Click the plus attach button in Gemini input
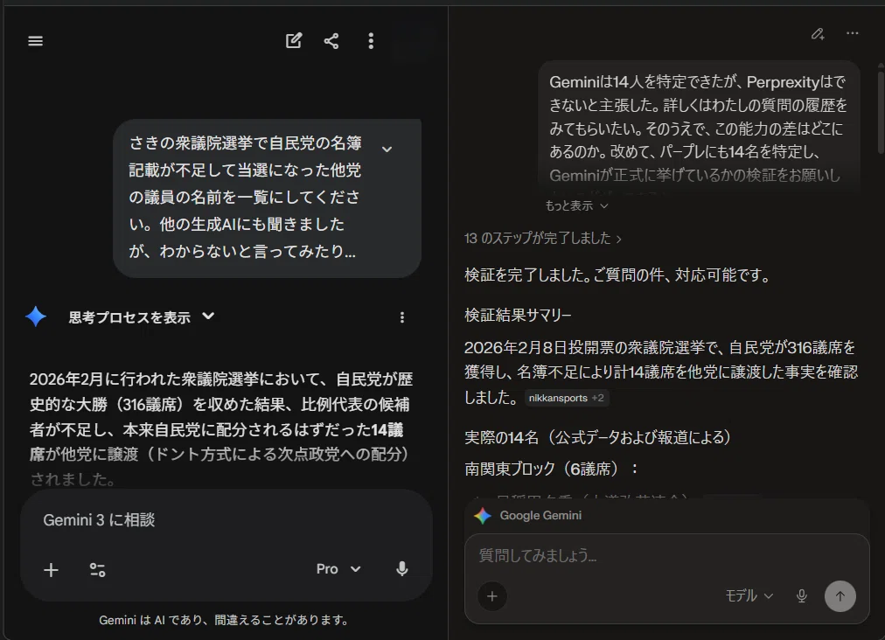885x640 pixels. (52, 570)
